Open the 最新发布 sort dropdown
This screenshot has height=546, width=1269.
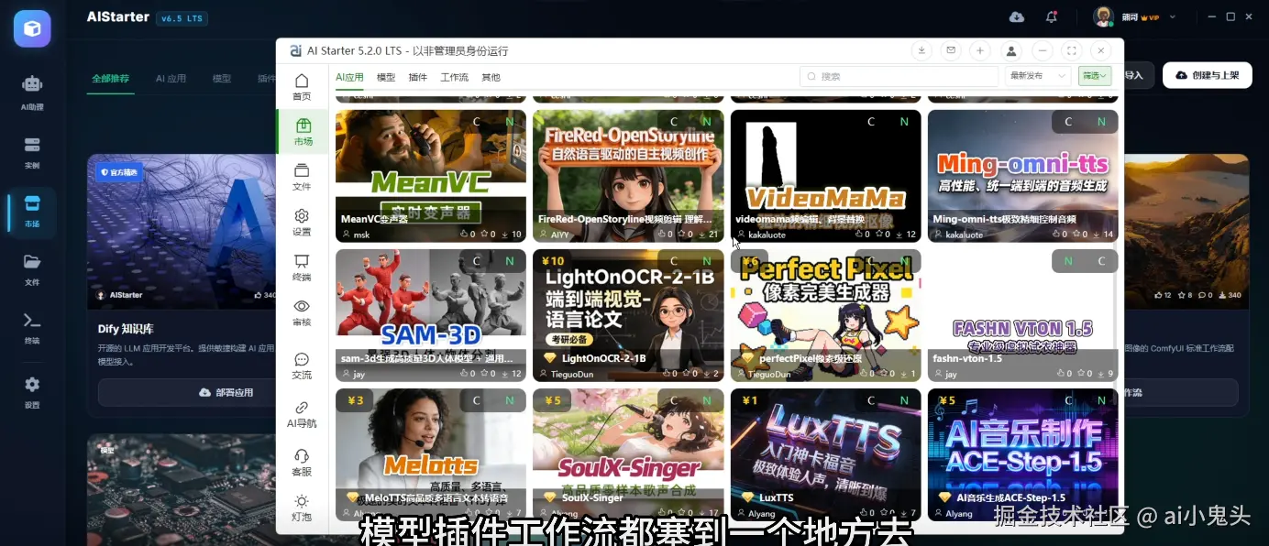coord(1038,76)
